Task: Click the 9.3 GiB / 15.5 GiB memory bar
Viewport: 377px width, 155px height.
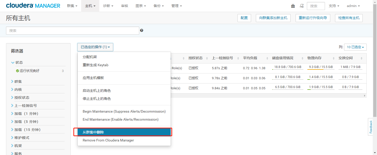Action: pos(321,67)
